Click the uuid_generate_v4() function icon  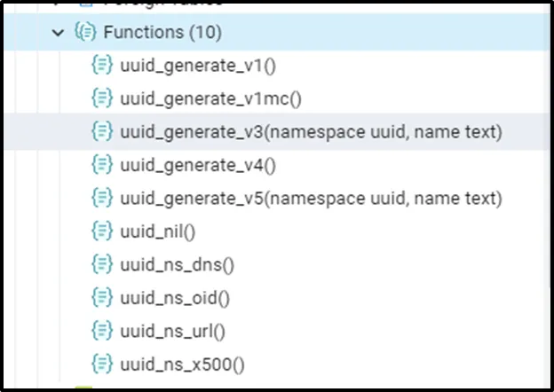102,165
